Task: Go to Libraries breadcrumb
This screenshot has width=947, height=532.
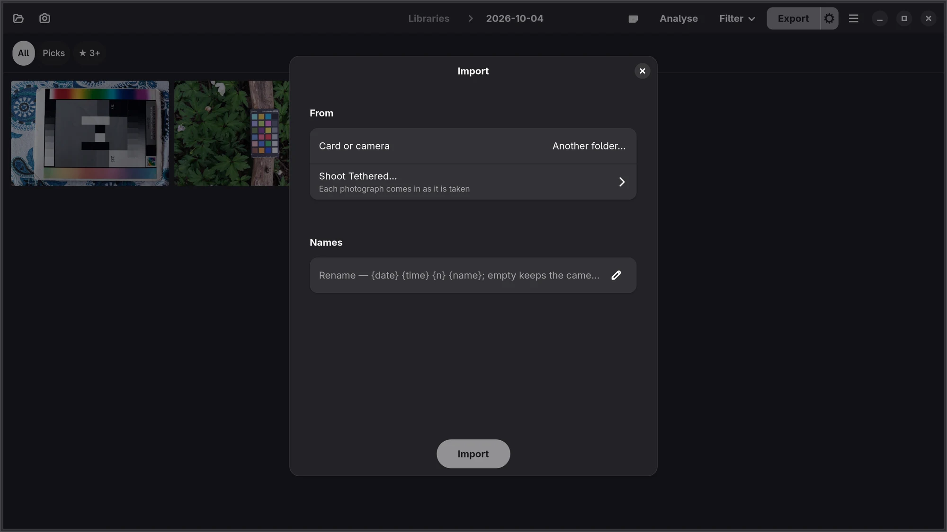Action: (429, 18)
